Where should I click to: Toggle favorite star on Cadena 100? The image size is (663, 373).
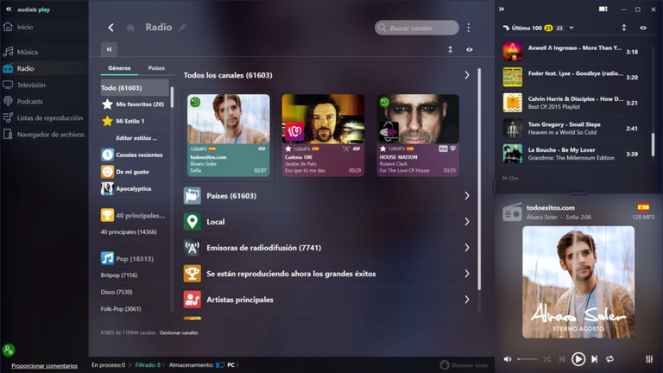point(288,149)
